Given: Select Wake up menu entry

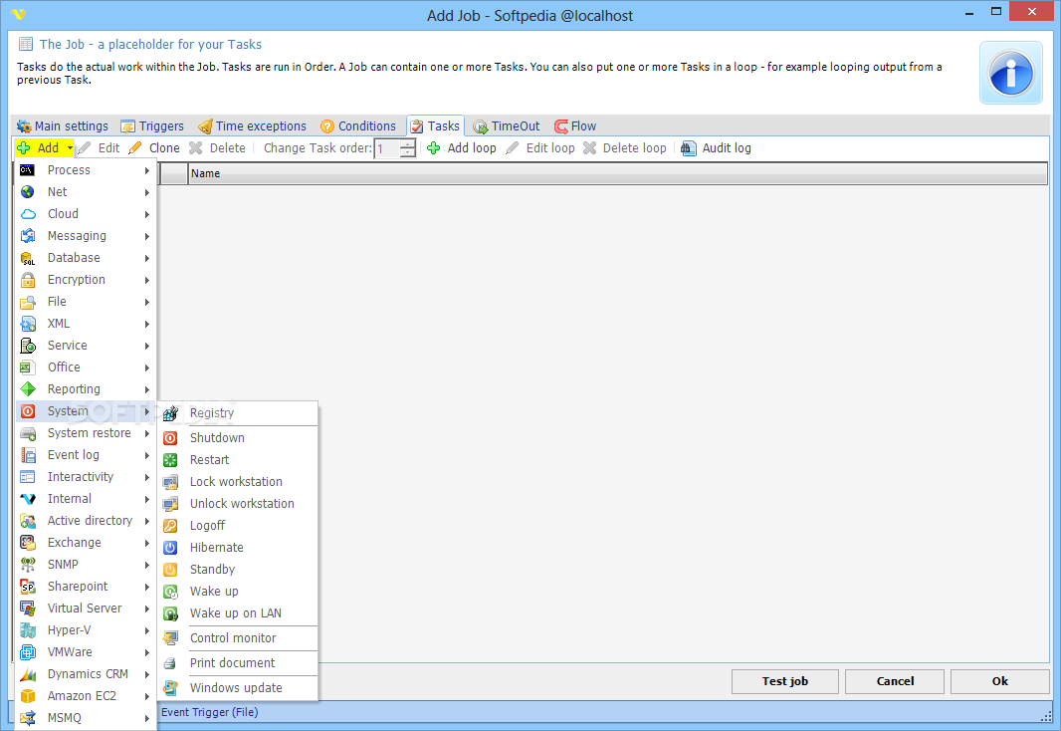Looking at the screenshot, I should [x=238, y=592].
